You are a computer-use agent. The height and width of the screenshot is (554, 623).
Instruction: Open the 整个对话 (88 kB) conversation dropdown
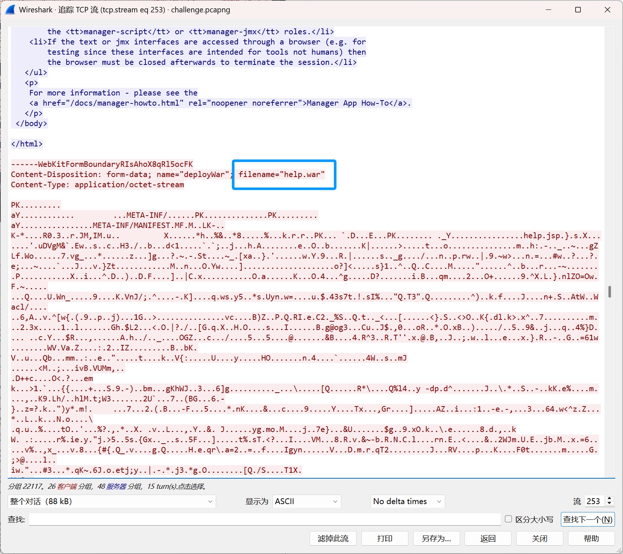[111, 501]
